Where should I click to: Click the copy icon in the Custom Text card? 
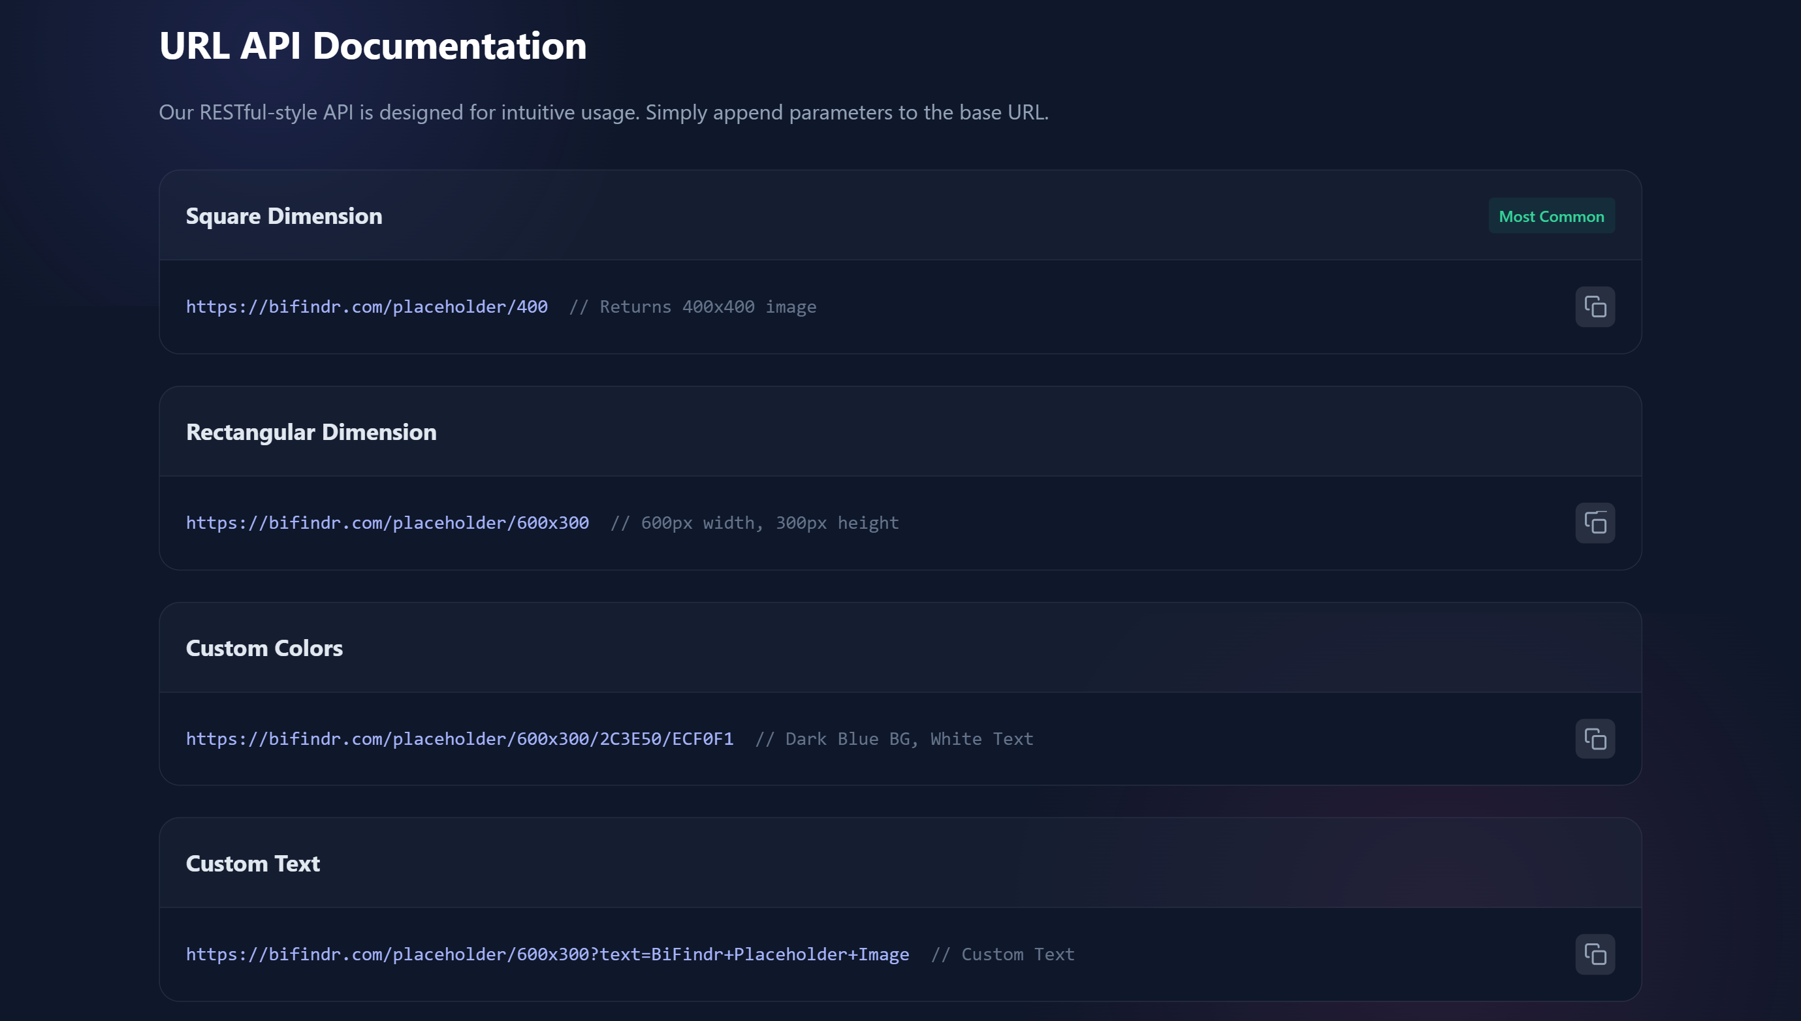click(1595, 954)
